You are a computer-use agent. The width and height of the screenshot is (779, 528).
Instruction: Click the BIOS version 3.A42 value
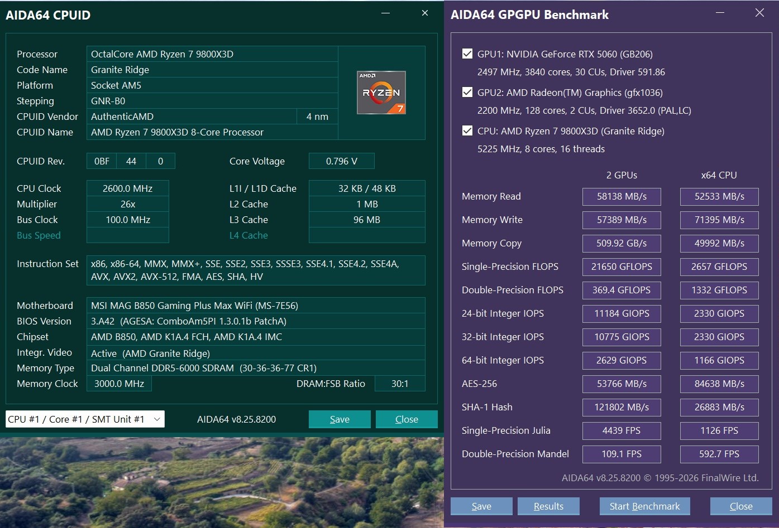256,321
